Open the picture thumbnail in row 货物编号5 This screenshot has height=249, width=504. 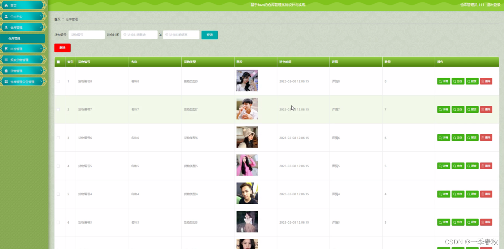(247, 165)
